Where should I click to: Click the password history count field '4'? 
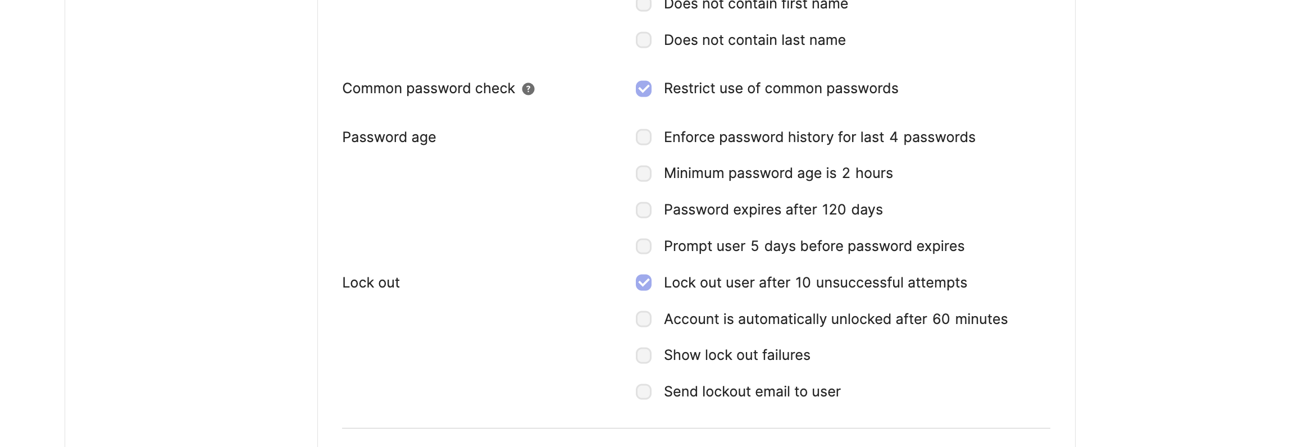pos(894,138)
